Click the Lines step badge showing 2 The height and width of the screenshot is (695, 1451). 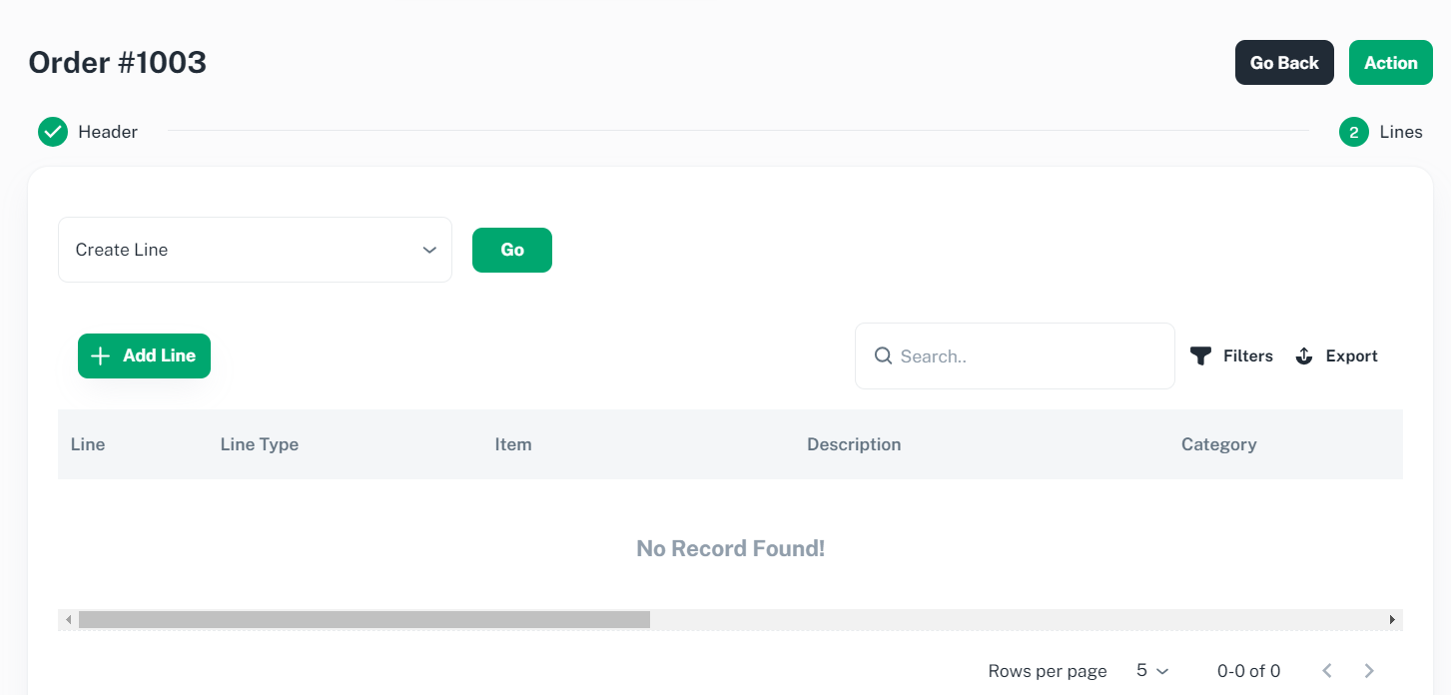click(x=1353, y=131)
